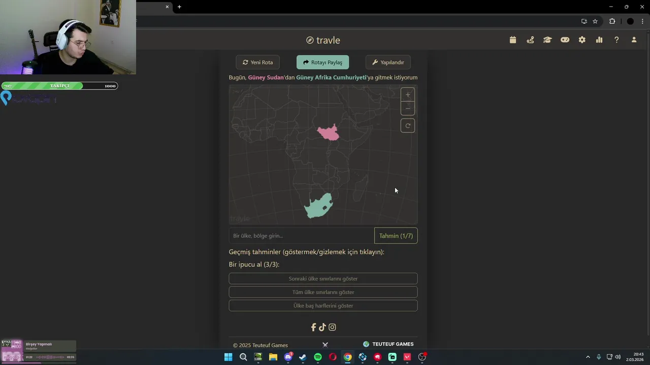This screenshot has height=365, width=650.
Task: Click Güney Afrika Cumhuriyeti in the sentence
Action: (x=331, y=78)
